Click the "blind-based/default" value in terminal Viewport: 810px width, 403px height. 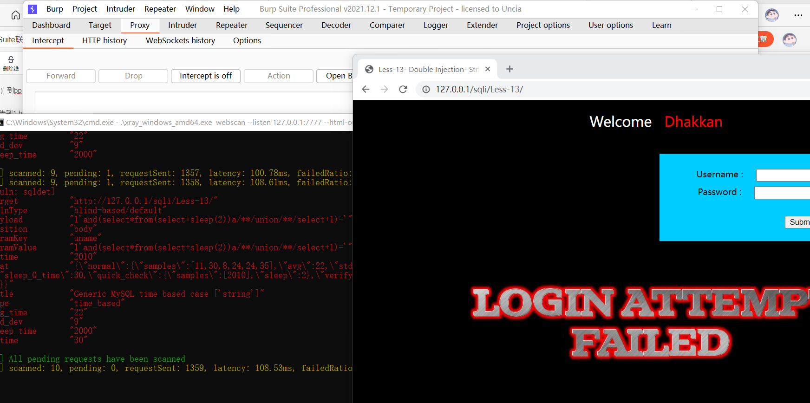tap(118, 210)
